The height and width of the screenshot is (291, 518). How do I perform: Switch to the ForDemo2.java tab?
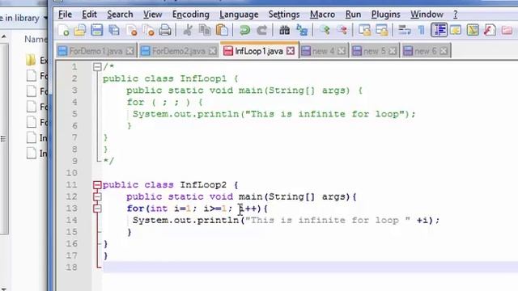pyautogui.click(x=178, y=51)
